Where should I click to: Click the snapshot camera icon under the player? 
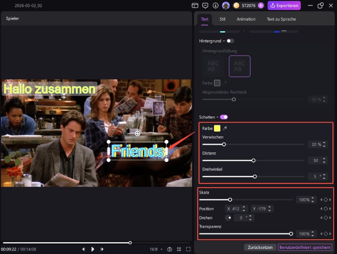(x=169, y=249)
